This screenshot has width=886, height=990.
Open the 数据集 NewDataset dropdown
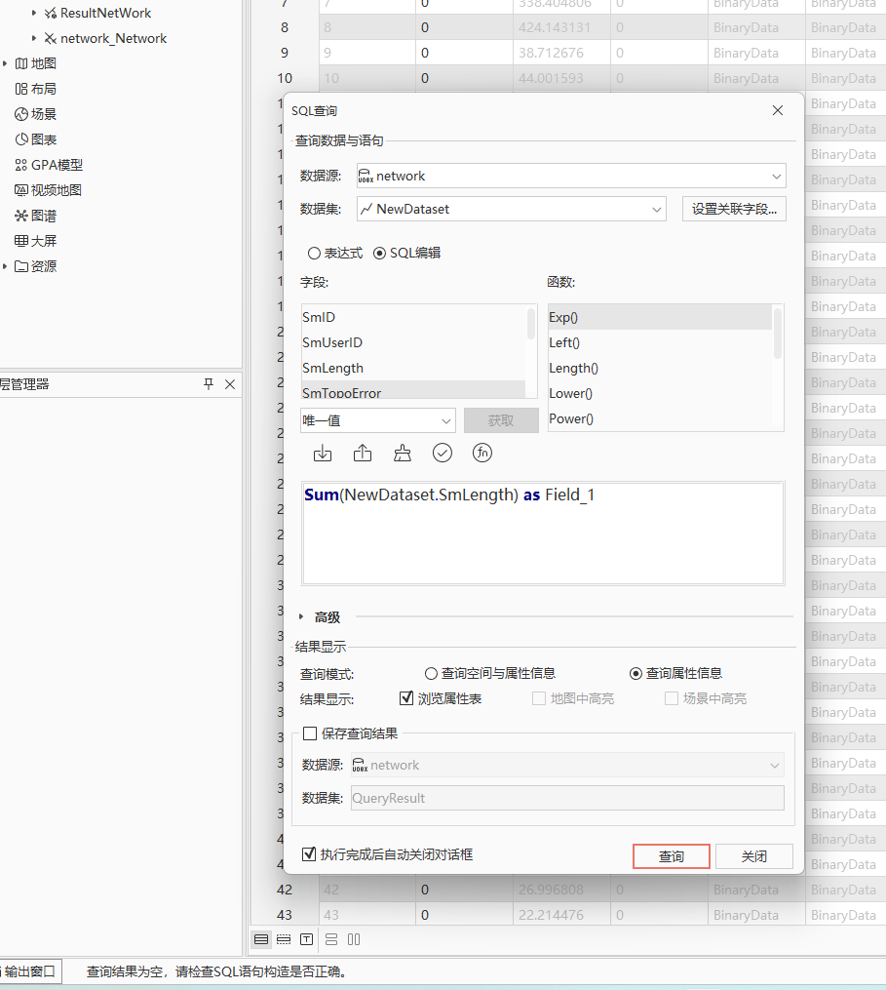656,209
